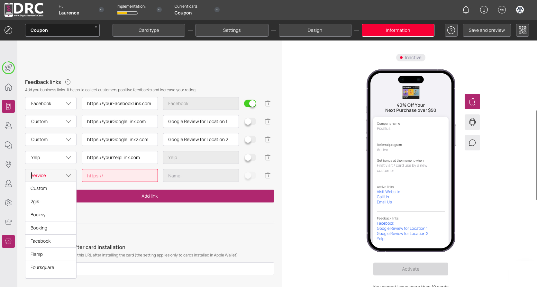Open the Facebook service dropdown
The width and height of the screenshot is (537, 287).
pyautogui.click(x=51, y=103)
